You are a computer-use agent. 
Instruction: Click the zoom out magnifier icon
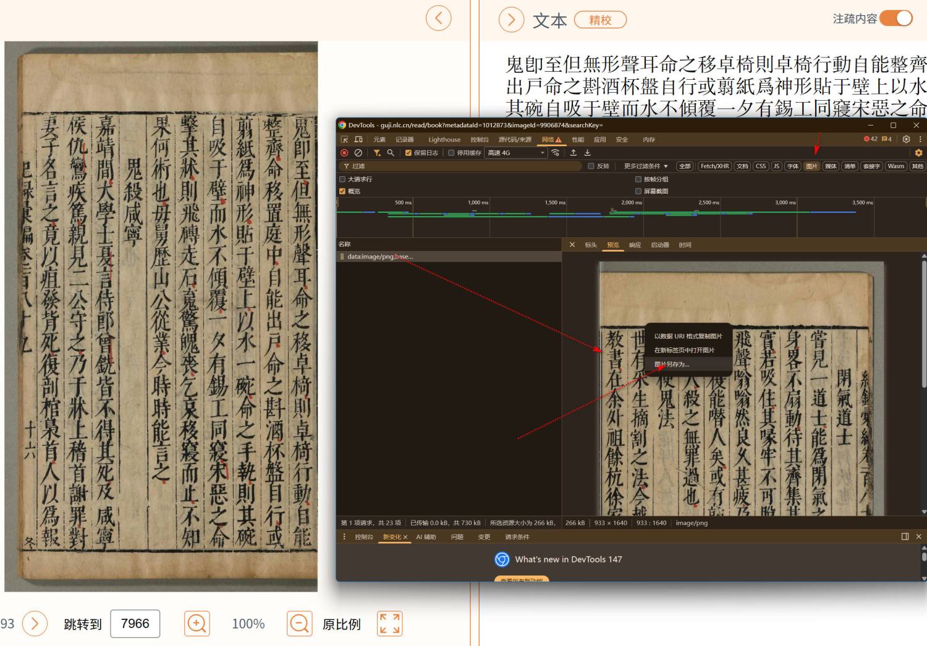click(x=299, y=624)
